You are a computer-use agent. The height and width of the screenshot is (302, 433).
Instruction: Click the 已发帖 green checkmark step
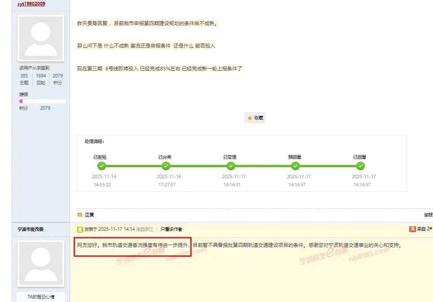101,166
